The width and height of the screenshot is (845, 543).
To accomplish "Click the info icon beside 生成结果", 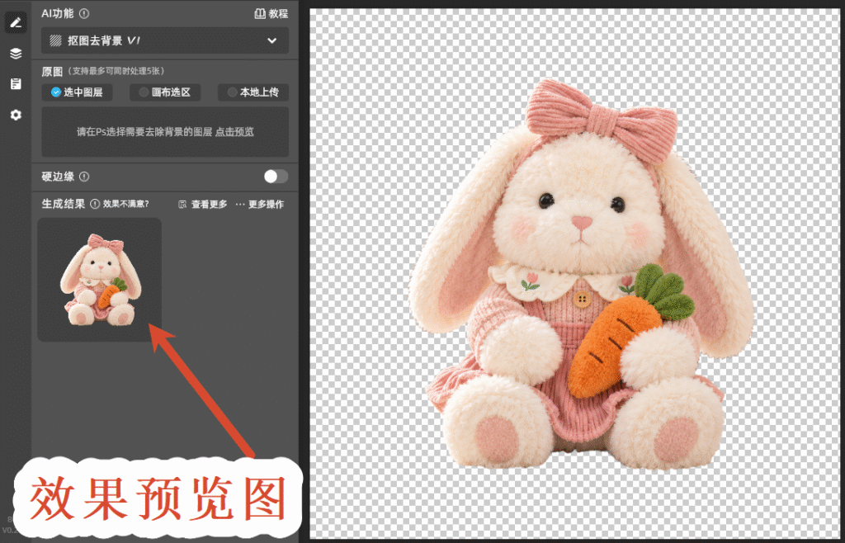I will [x=95, y=204].
